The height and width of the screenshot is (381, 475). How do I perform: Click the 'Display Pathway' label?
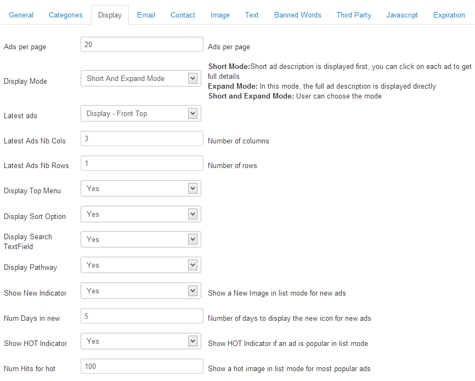coord(30,268)
